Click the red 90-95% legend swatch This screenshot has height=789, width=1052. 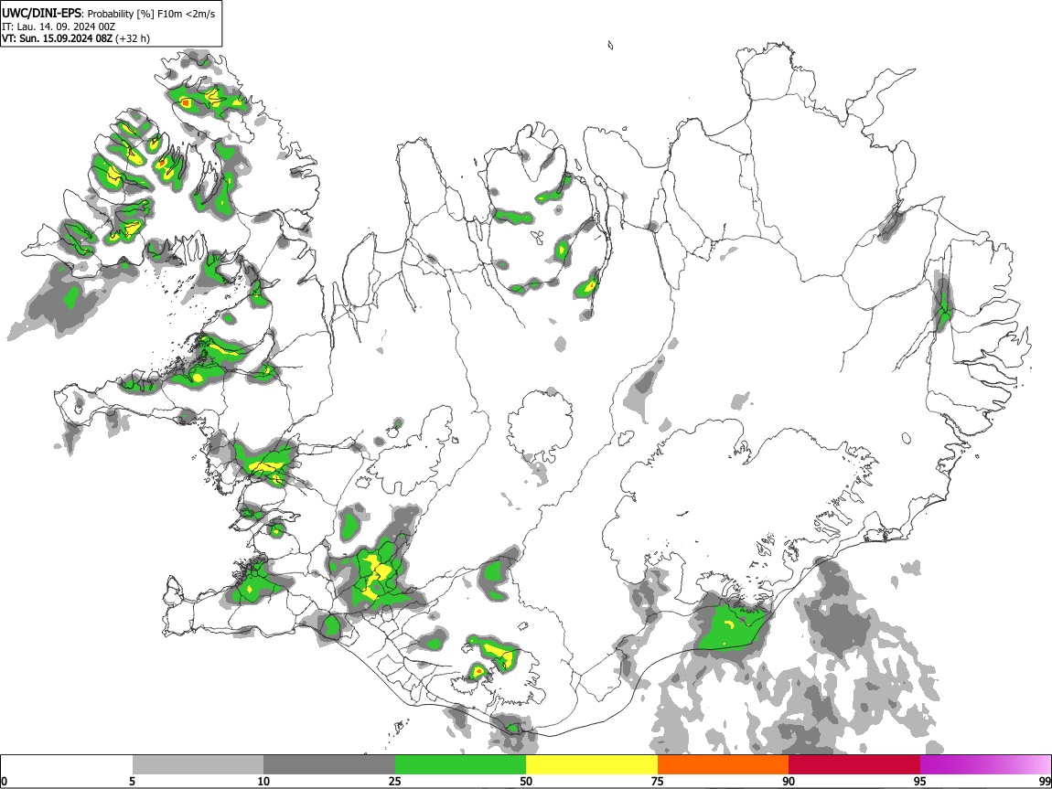pyautogui.click(x=854, y=765)
